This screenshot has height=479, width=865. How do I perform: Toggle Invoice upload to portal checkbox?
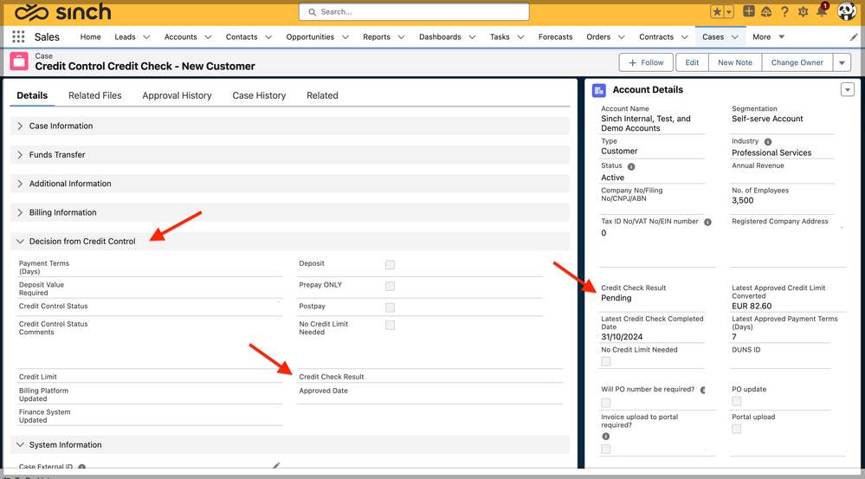tap(606, 449)
